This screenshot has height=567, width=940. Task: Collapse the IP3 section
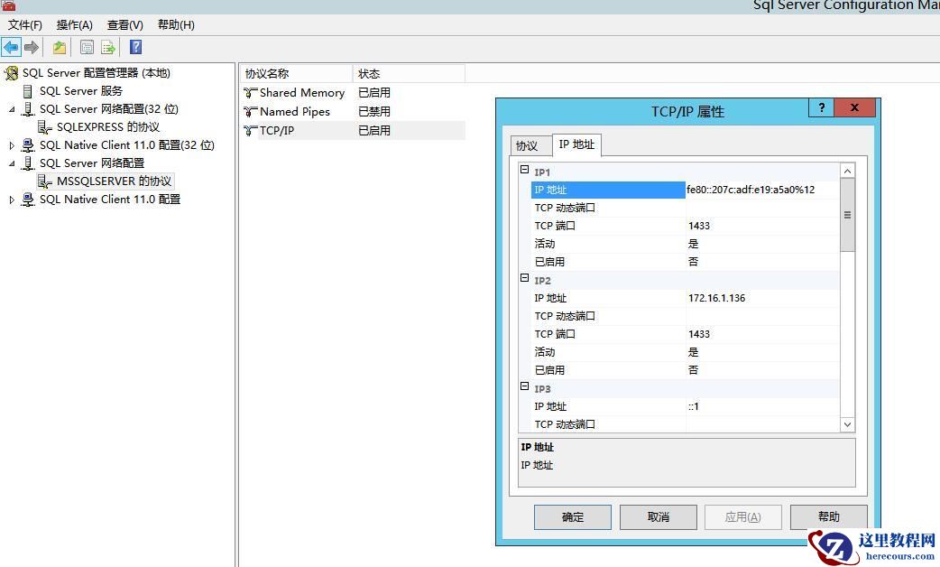[x=524, y=388]
